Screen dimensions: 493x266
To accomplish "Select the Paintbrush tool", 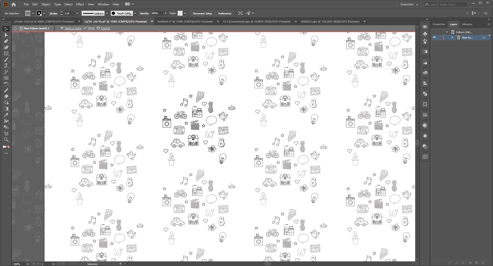I will coord(6,60).
